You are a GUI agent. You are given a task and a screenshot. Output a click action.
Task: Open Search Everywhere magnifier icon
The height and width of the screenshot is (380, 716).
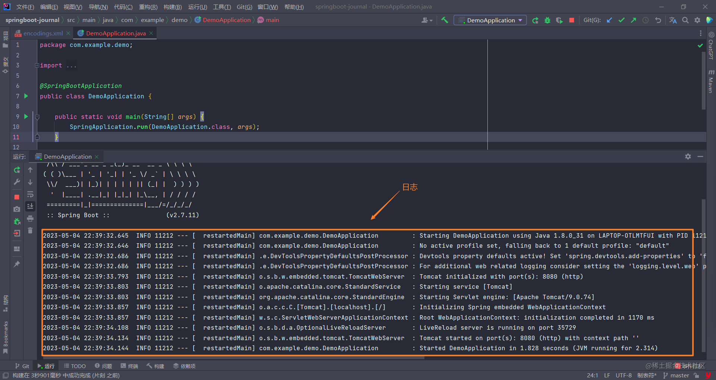[685, 20]
